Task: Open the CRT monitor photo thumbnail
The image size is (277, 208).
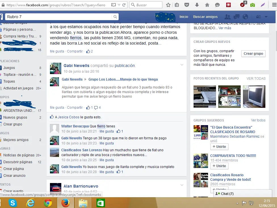Action: 254,96
